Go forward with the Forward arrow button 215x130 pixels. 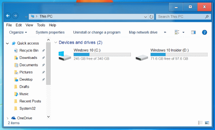[x=15, y=16]
